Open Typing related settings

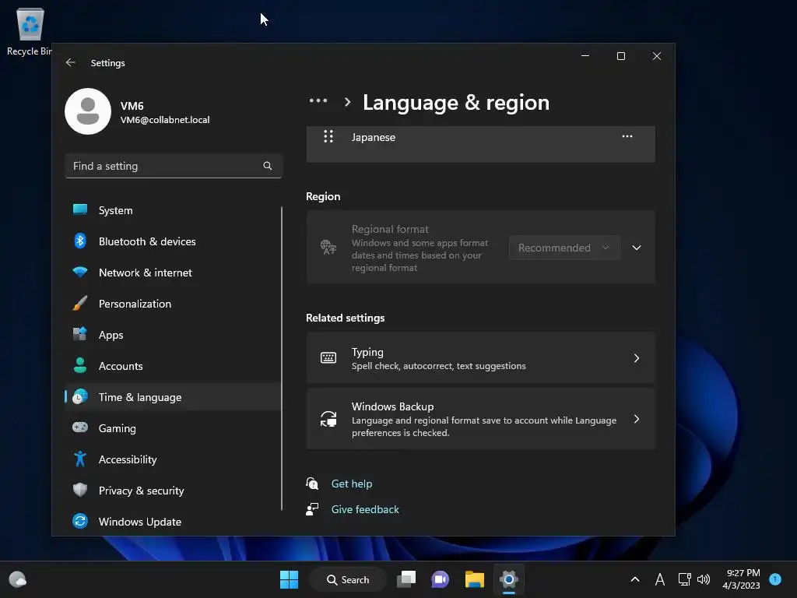(x=480, y=358)
